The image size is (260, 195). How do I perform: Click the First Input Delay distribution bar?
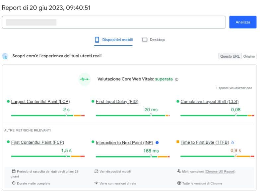[132, 116]
